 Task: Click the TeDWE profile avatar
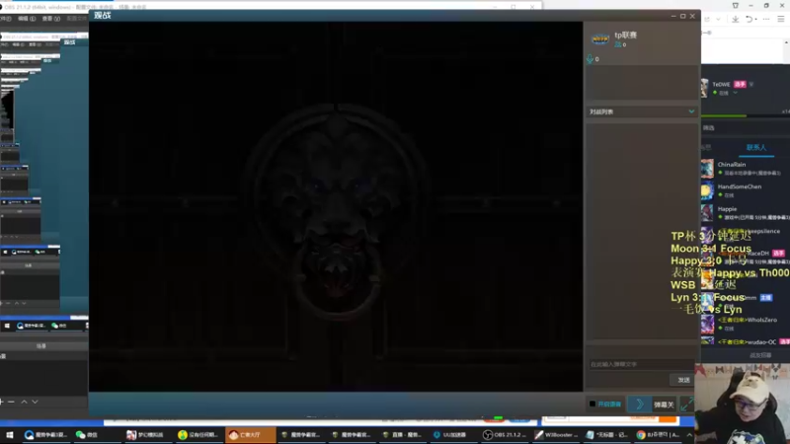pos(704,88)
